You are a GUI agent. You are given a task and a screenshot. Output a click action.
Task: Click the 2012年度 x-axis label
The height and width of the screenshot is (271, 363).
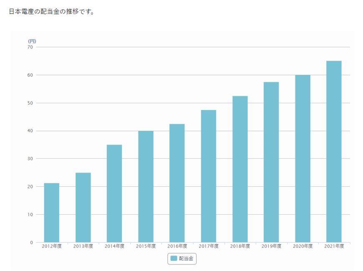point(52,246)
